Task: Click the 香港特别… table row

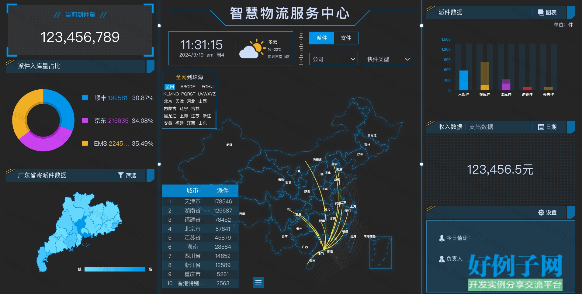Action: click(x=200, y=283)
